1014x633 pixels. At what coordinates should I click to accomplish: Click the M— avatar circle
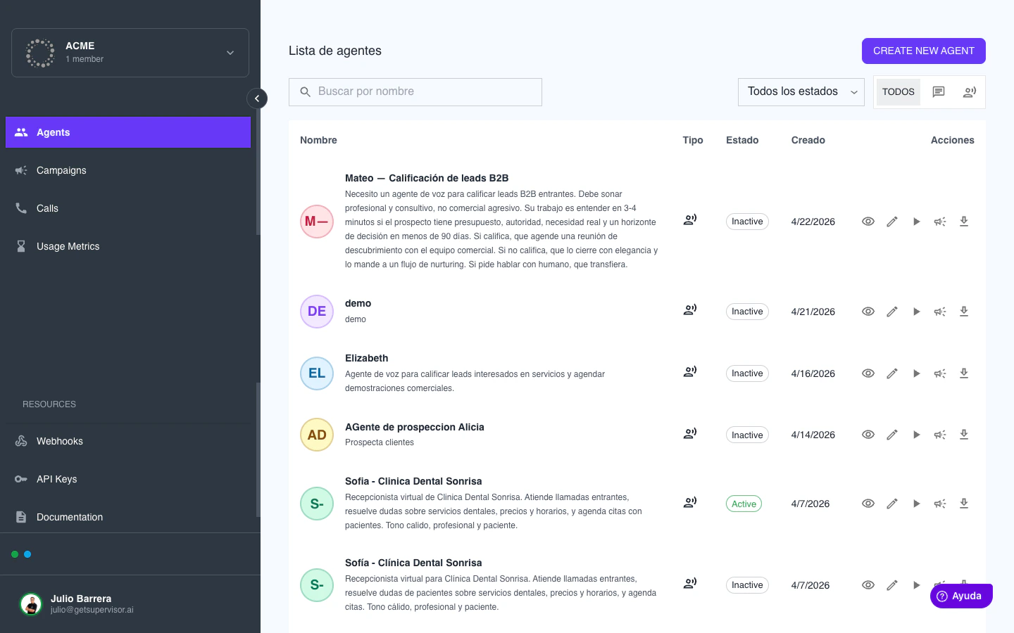(x=317, y=222)
